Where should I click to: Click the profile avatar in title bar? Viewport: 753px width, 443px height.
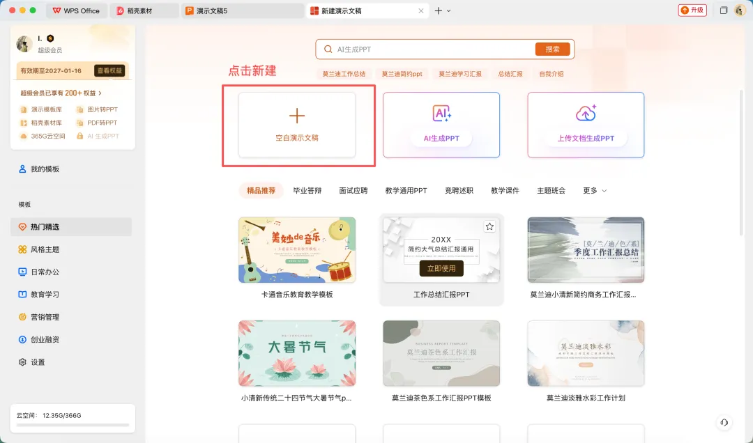tap(740, 10)
